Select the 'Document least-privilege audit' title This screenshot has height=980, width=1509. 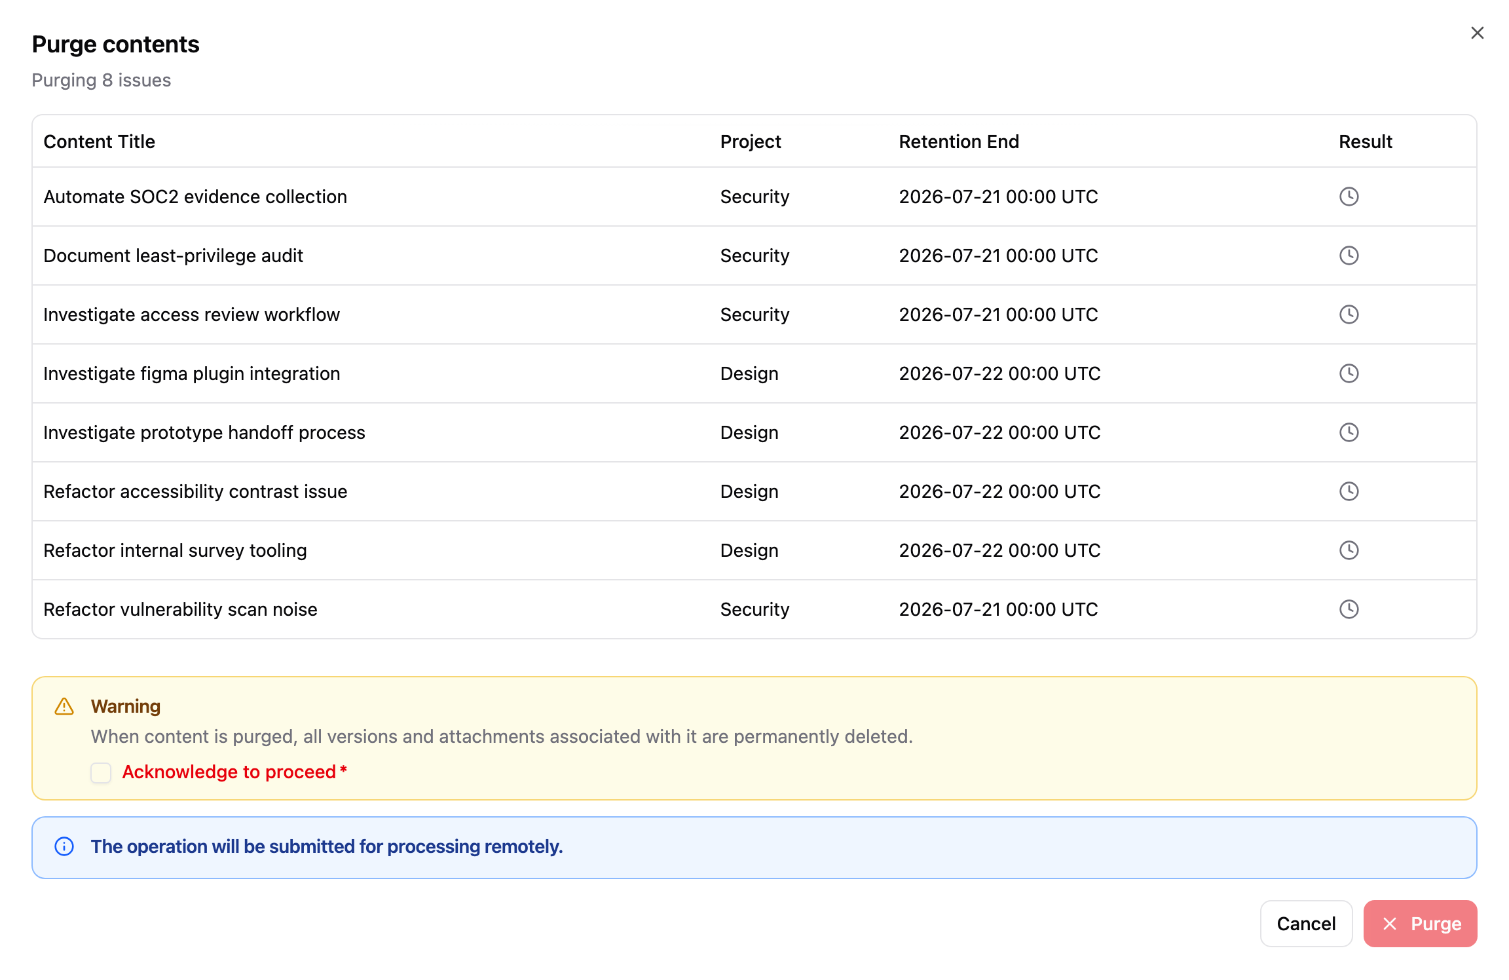[174, 255]
